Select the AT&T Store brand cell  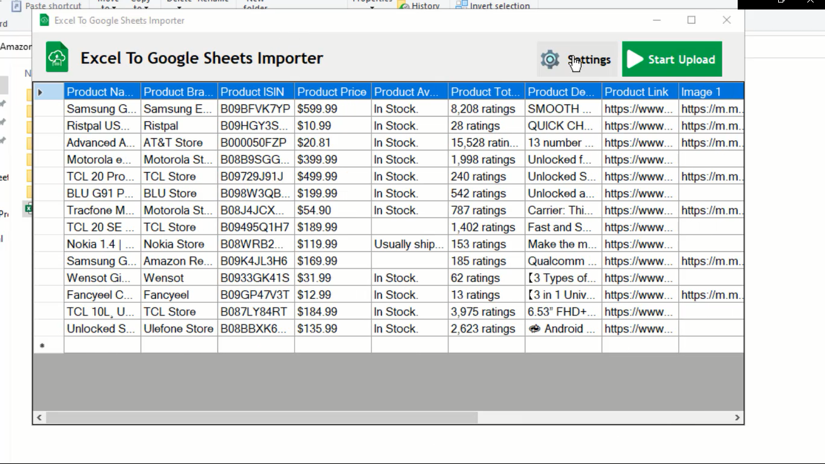click(x=179, y=143)
